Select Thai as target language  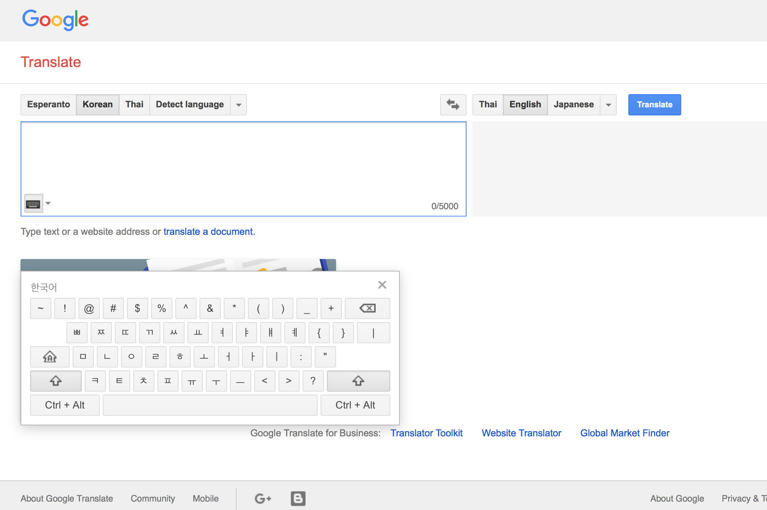(488, 105)
